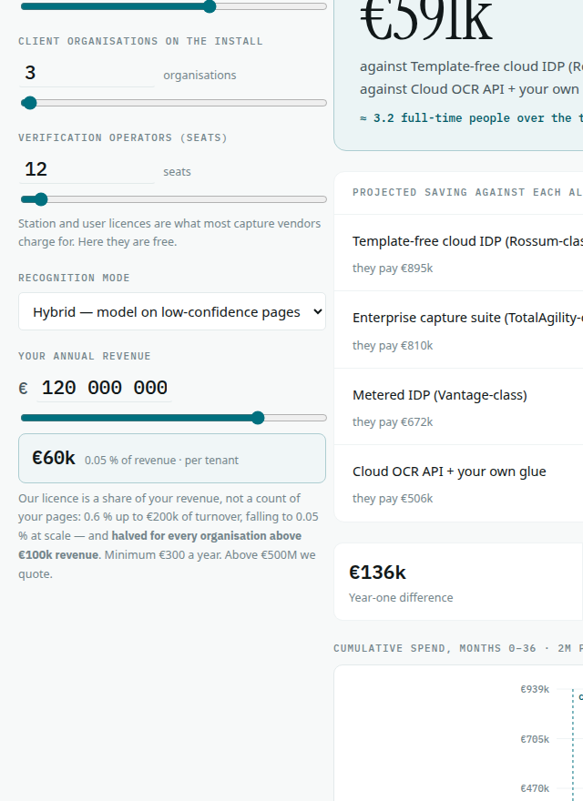Image resolution: width=583 pixels, height=801 pixels.
Task: Click the 'they pay €895k' text
Action: point(393,269)
